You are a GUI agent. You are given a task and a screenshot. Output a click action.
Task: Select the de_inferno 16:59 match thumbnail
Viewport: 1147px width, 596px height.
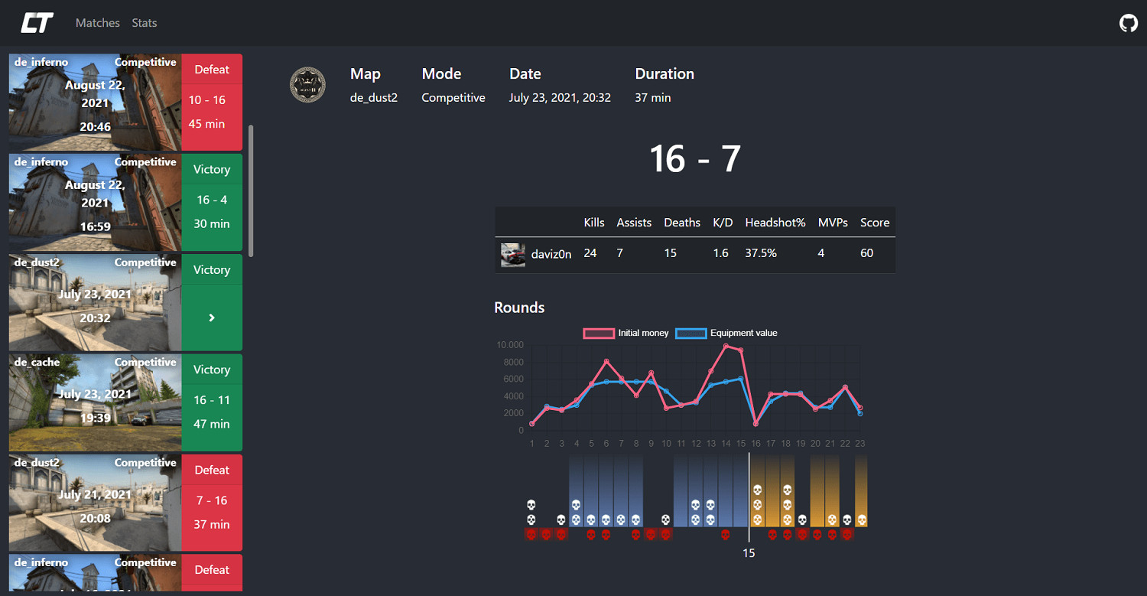[95, 202]
